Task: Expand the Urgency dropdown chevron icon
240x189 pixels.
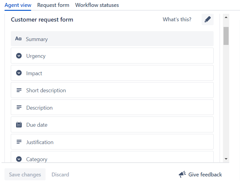Action: pos(19,56)
